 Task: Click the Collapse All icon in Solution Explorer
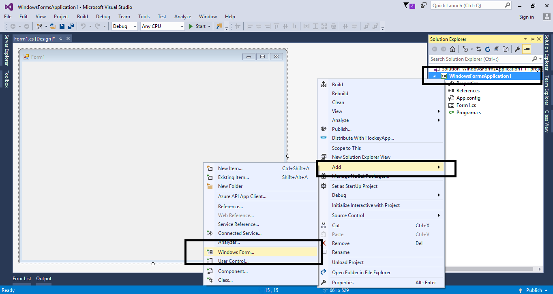coord(497,49)
